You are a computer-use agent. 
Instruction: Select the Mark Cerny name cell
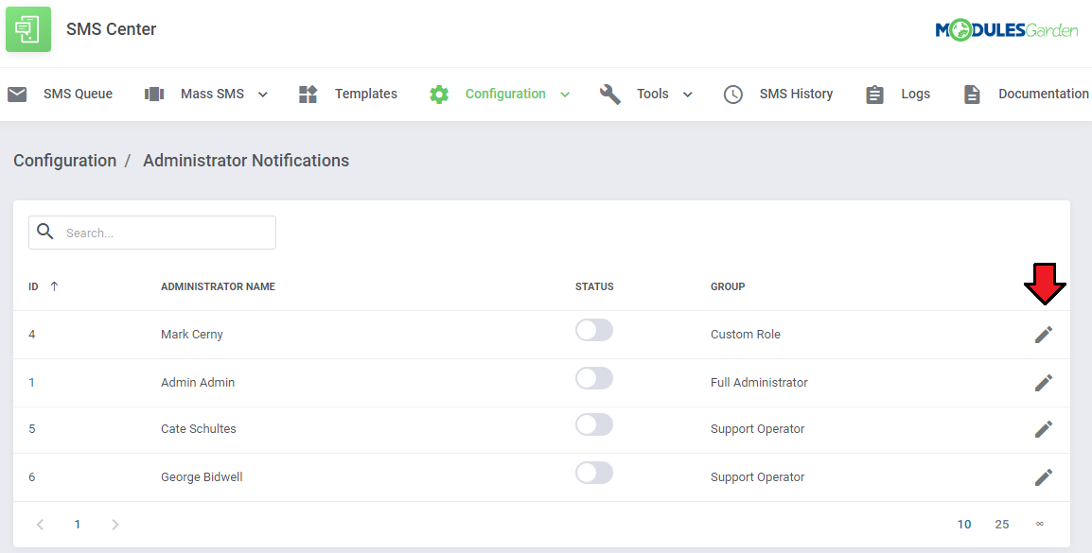191,335
